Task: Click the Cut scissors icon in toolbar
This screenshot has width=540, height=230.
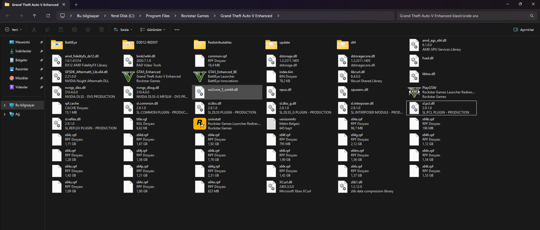Action: pos(34,30)
